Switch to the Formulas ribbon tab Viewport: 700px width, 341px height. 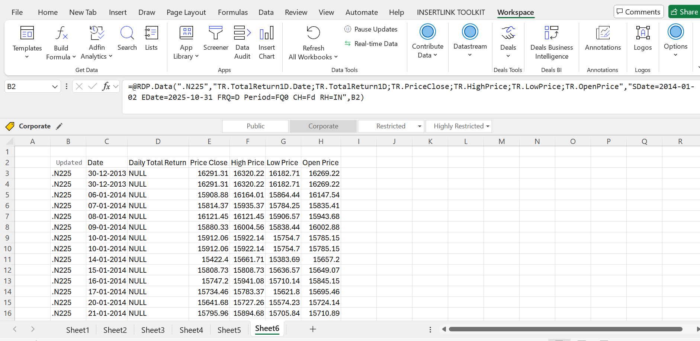pos(232,12)
